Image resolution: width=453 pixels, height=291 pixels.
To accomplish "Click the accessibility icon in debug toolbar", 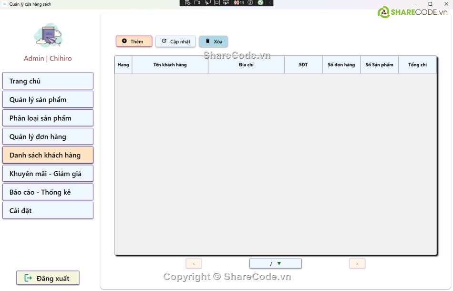I will 251,3.
